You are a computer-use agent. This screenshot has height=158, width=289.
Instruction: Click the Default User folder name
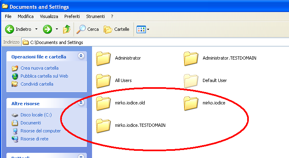(x=215, y=80)
